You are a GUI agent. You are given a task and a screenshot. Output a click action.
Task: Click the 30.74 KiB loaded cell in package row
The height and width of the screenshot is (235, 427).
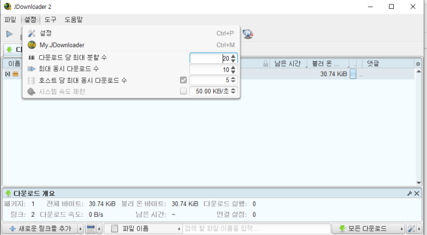click(334, 74)
